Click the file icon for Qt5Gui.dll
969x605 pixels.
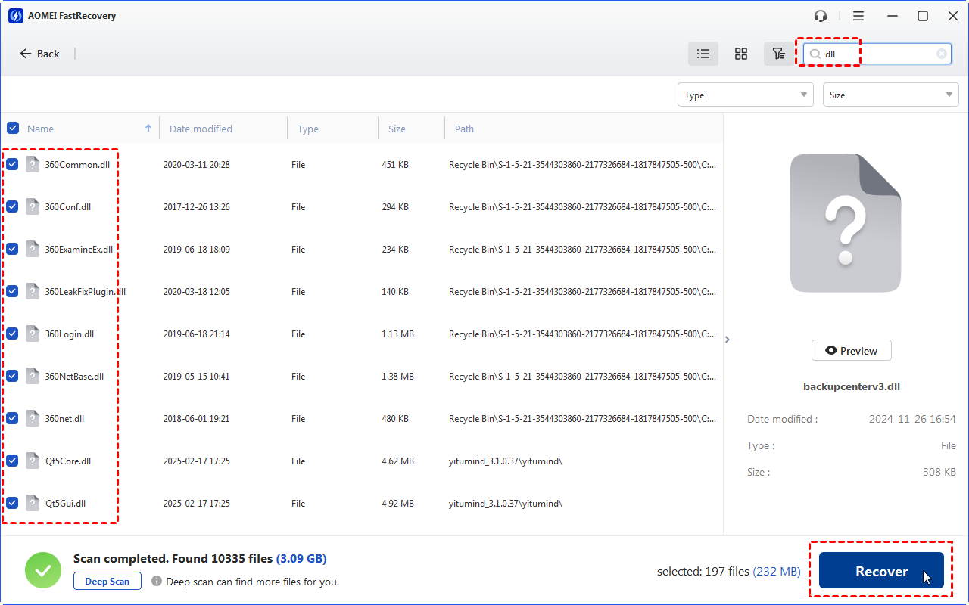click(x=33, y=503)
